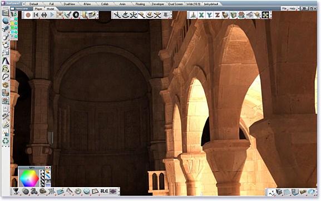Open the File menu
The width and height of the screenshot is (321, 201).
coord(284,8)
